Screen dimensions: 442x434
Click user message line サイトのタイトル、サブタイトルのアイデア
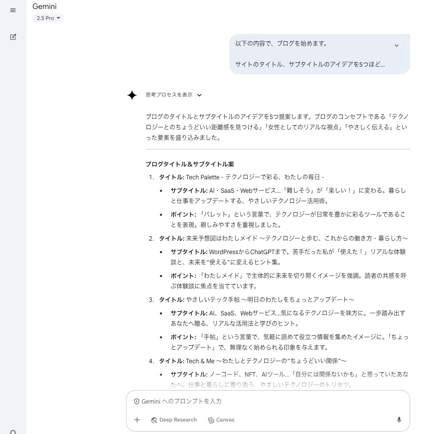click(310, 64)
